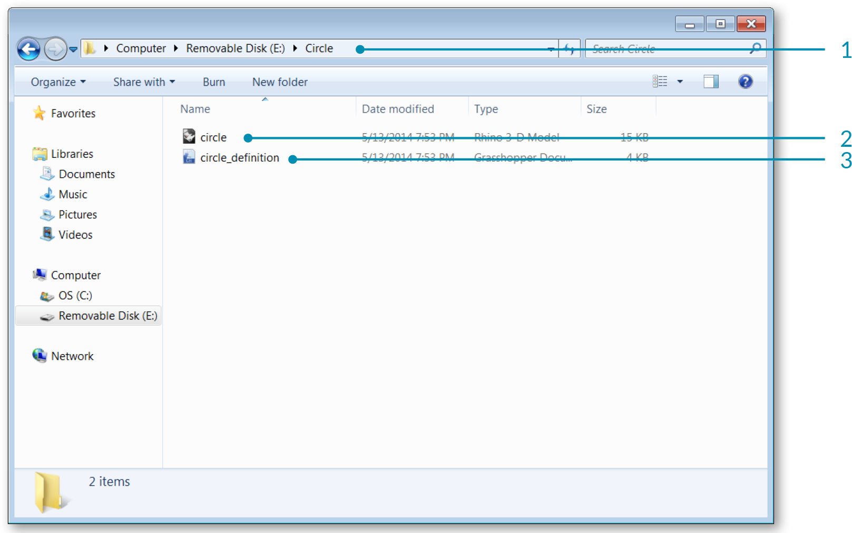Image resolution: width=852 pixels, height=533 pixels.
Task: Select the circle_definition Grasshopper file
Action: [x=239, y=158]
